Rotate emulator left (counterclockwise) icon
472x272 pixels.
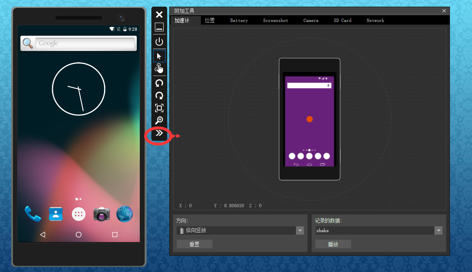pos(159,83)
